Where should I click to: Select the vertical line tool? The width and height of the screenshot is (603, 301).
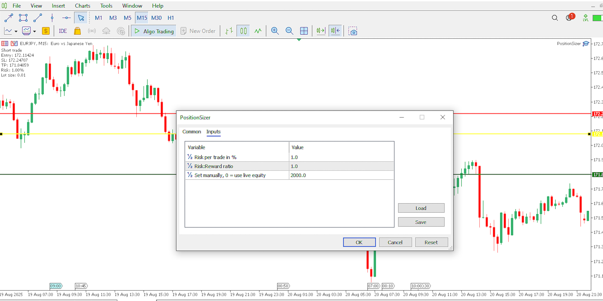52,18
